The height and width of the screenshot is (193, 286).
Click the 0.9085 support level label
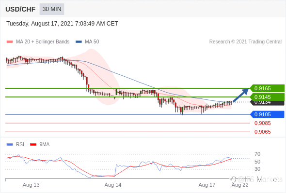(x=262, y=123)
